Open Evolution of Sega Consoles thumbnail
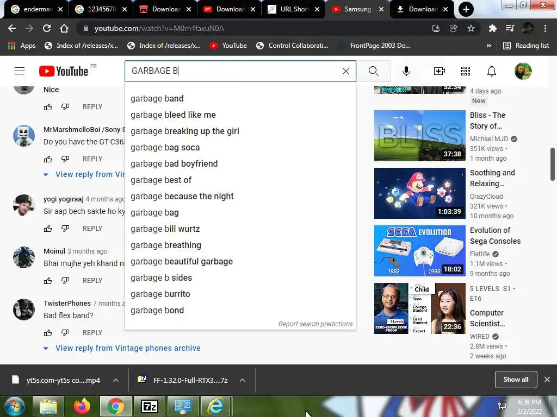557x417 pixels. point(419,251)
